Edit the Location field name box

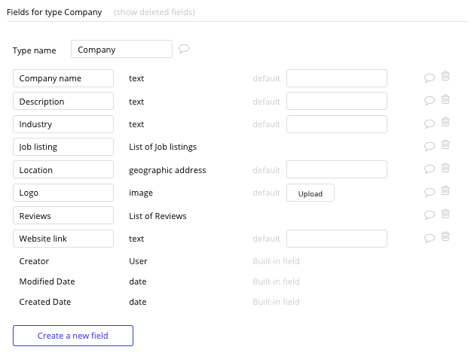coord(63,169)
